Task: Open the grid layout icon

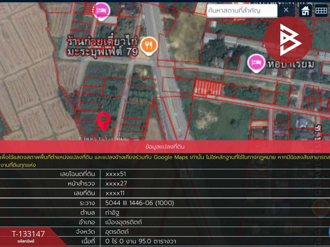Action: pos(321,11)
